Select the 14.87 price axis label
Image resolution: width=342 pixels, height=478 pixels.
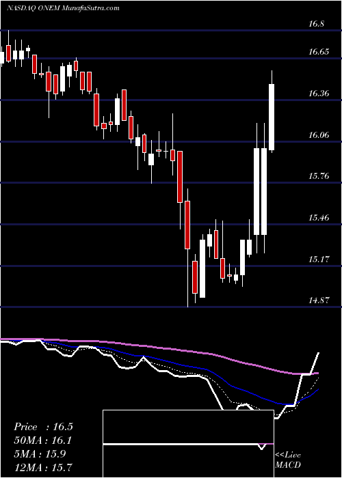pos(319,300)
